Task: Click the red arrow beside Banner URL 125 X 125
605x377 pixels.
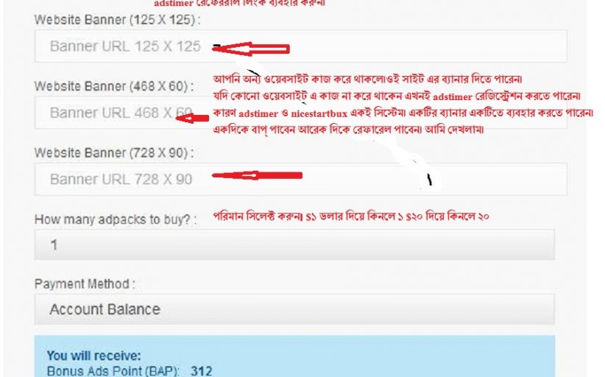Action: point(251,49)
